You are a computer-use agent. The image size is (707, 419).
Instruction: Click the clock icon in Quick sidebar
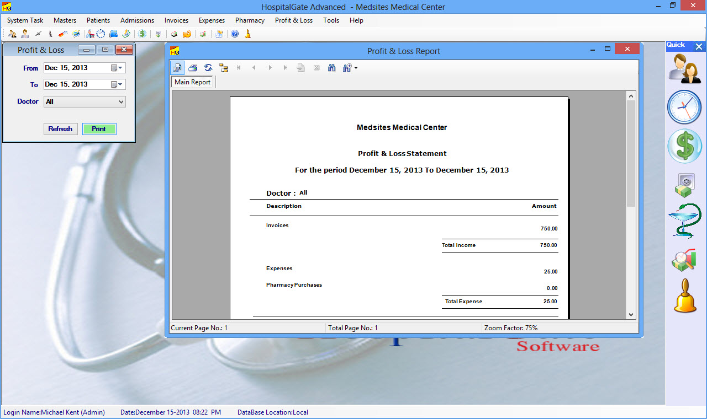(684, 107)
